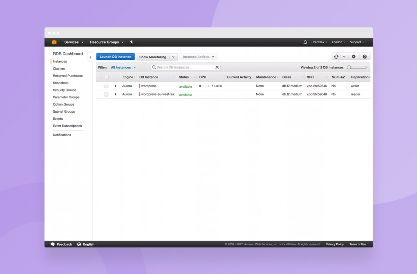Open the Resource Groups dropdown

pyautogui.click(x=107, y=42)
